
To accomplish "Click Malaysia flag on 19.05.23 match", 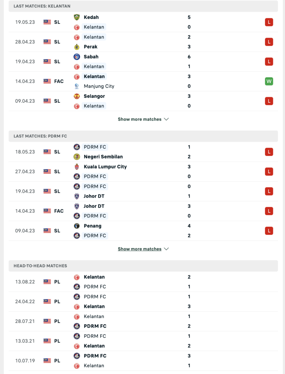I will (47, 22).
